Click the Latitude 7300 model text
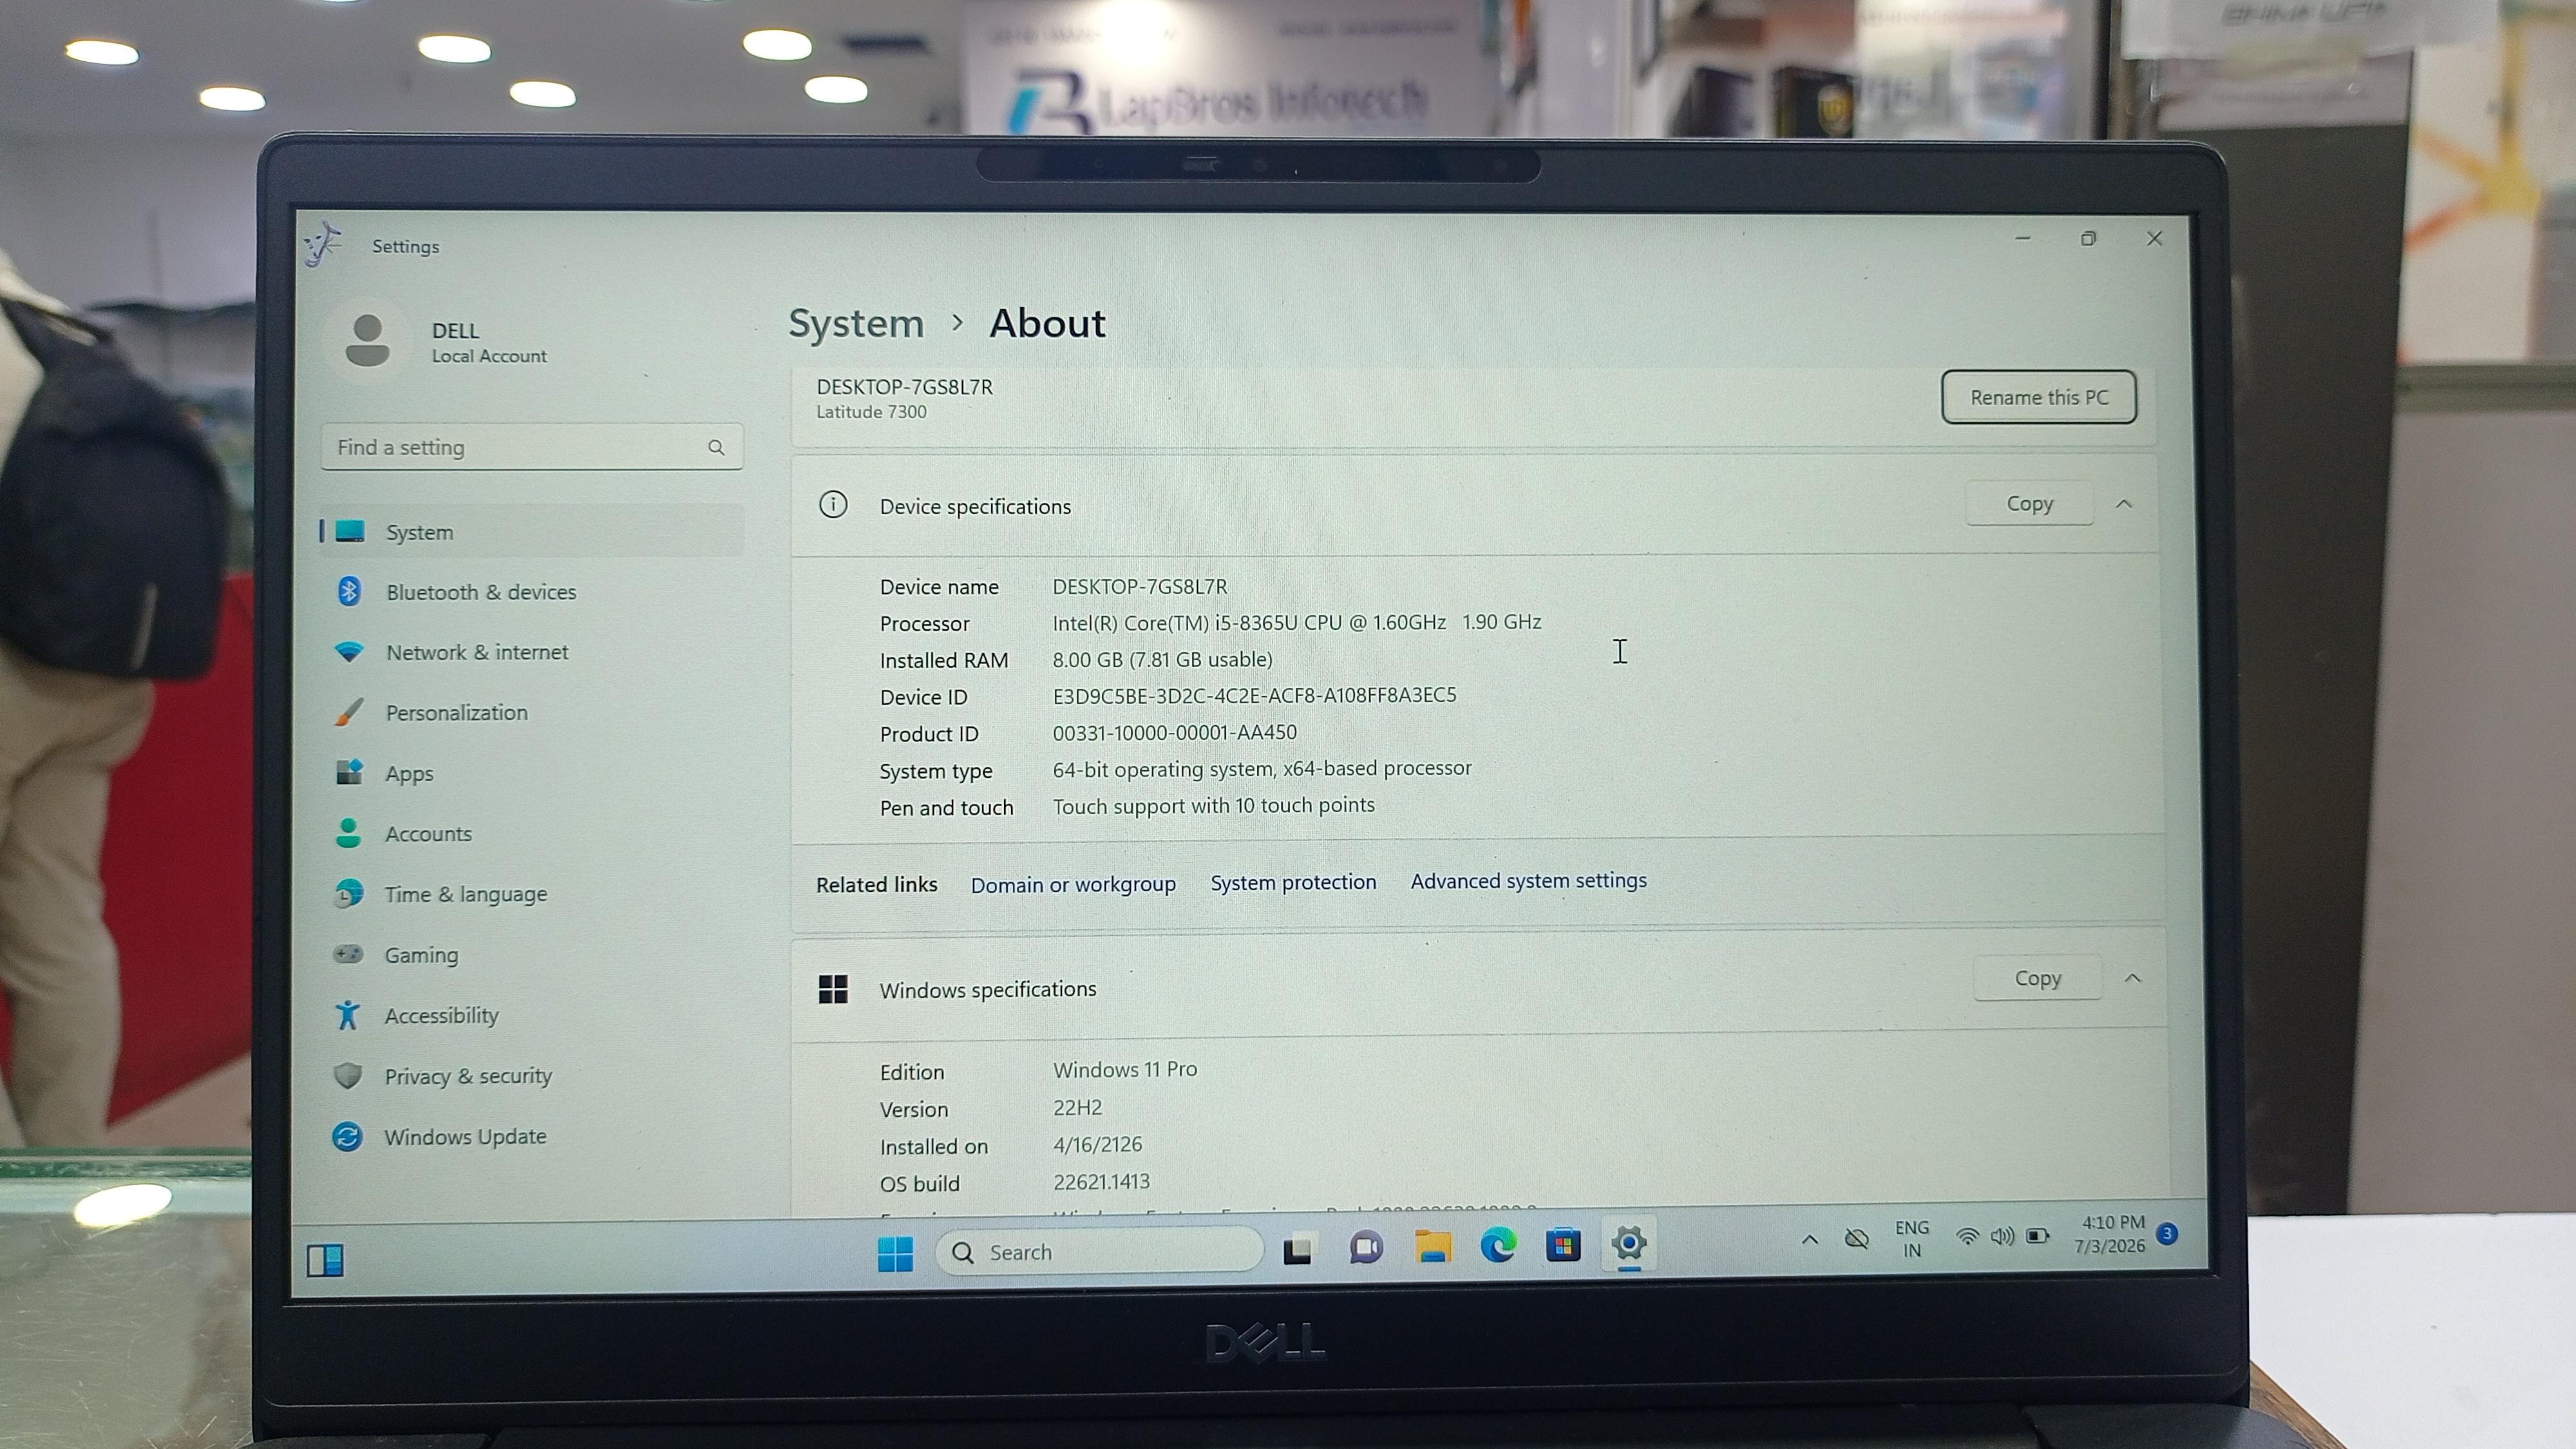Image resolution: width=2576 pixels, height=1449 pixels. [871, 412]
